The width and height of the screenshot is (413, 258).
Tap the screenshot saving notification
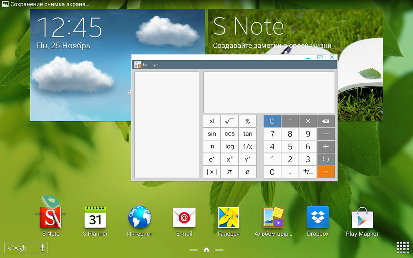(46, 5)
